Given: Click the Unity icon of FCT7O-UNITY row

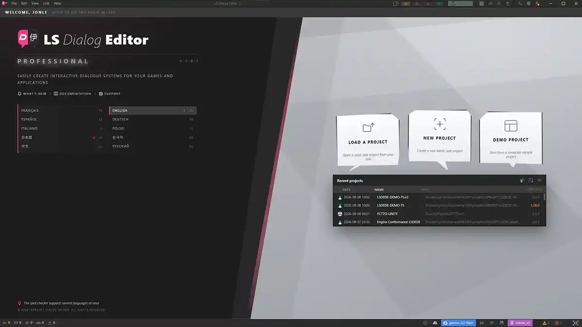Looking at the screenshot, I should (x=340, y=214).
